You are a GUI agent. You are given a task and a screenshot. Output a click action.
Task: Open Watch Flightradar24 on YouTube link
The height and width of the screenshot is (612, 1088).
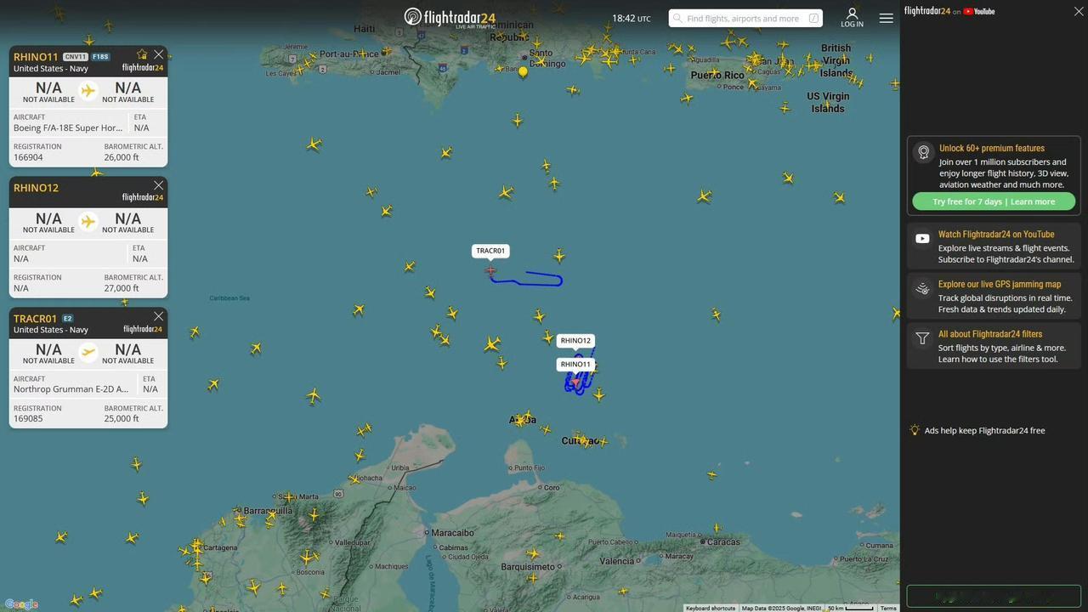coord(996,235)
